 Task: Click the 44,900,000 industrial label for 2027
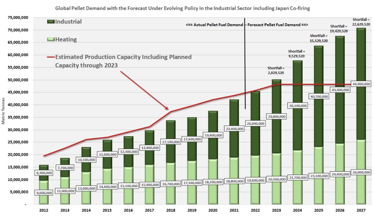(361, 84)
